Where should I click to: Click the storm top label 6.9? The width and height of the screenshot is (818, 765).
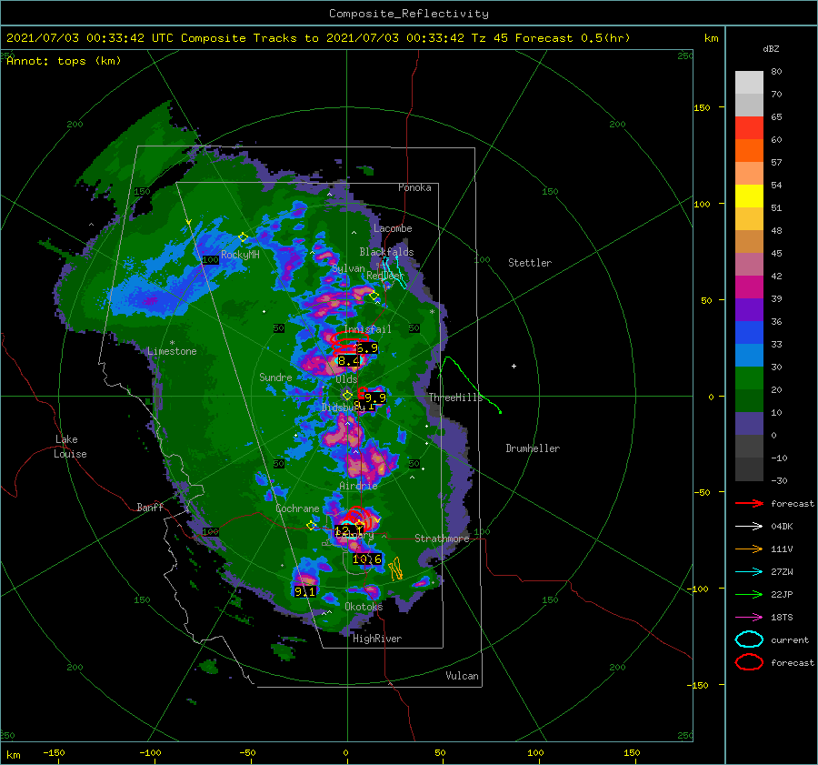click(367, 347)
